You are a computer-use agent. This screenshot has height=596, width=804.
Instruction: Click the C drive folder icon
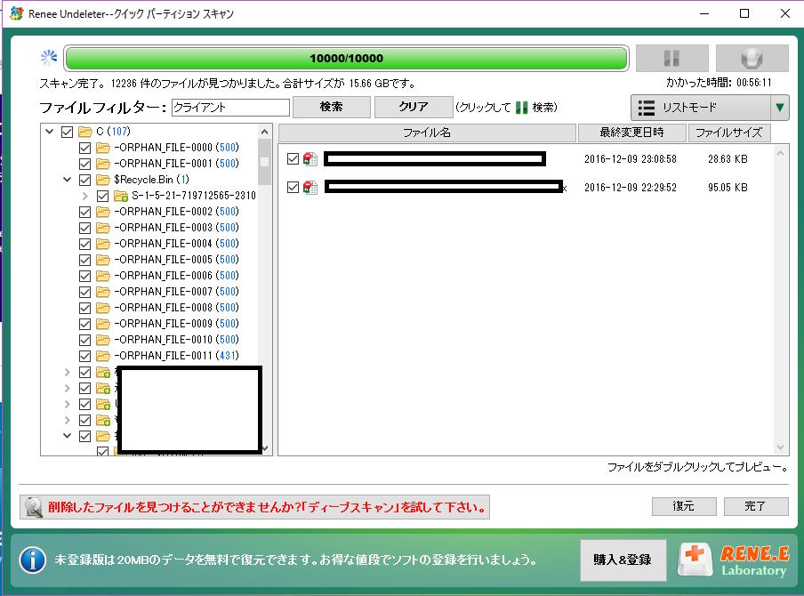click(x=85, y=132)
